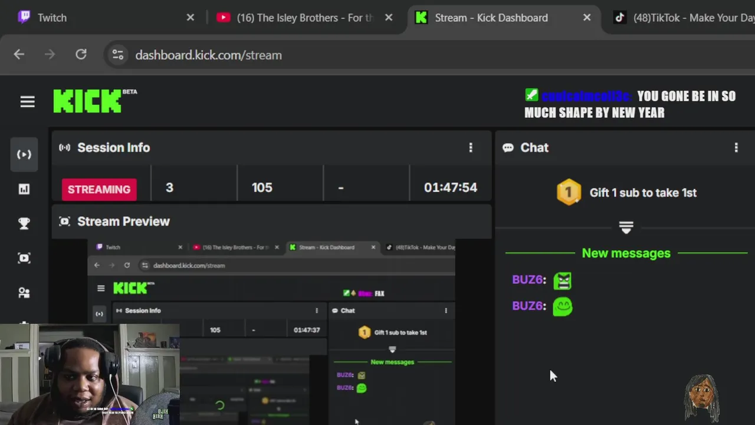Click the browser forward arrow
The image size is (755, 425).
pos(50,55)
